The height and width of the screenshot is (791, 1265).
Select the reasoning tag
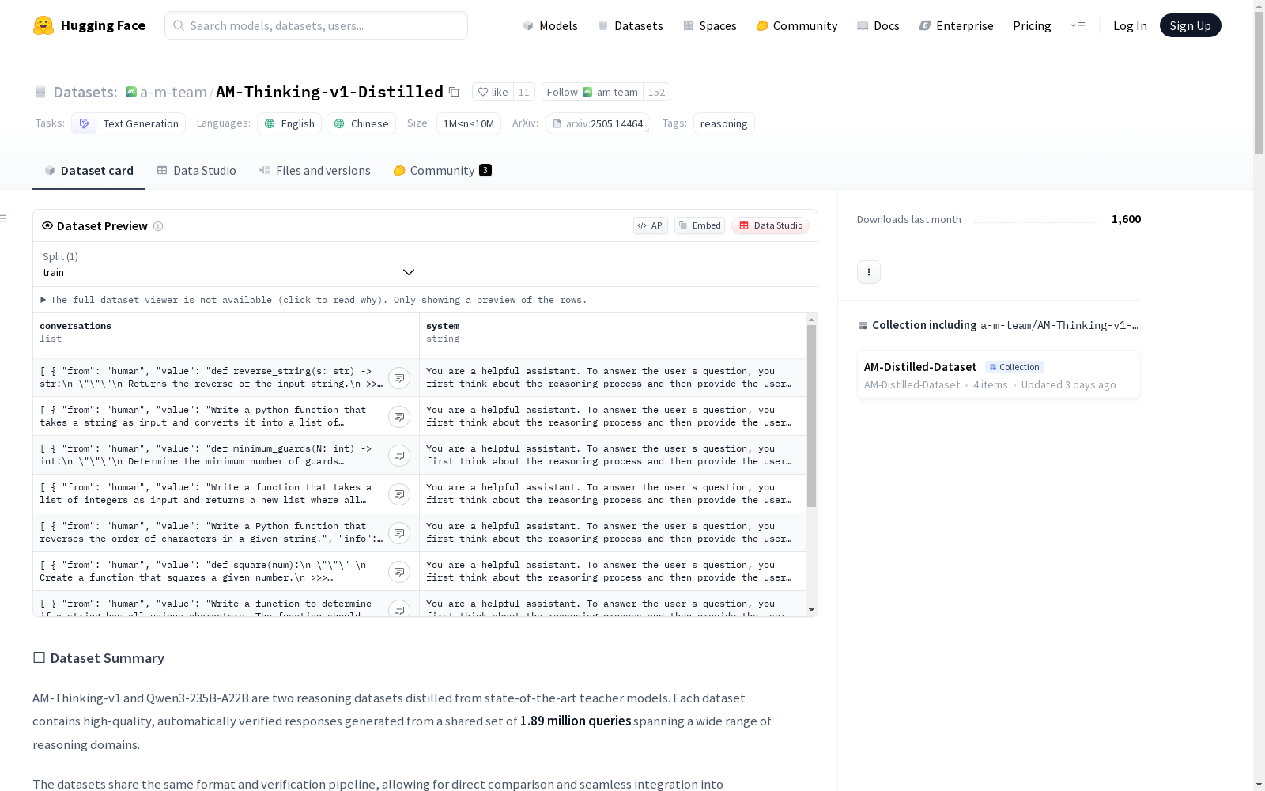click(x=723, y=123)
